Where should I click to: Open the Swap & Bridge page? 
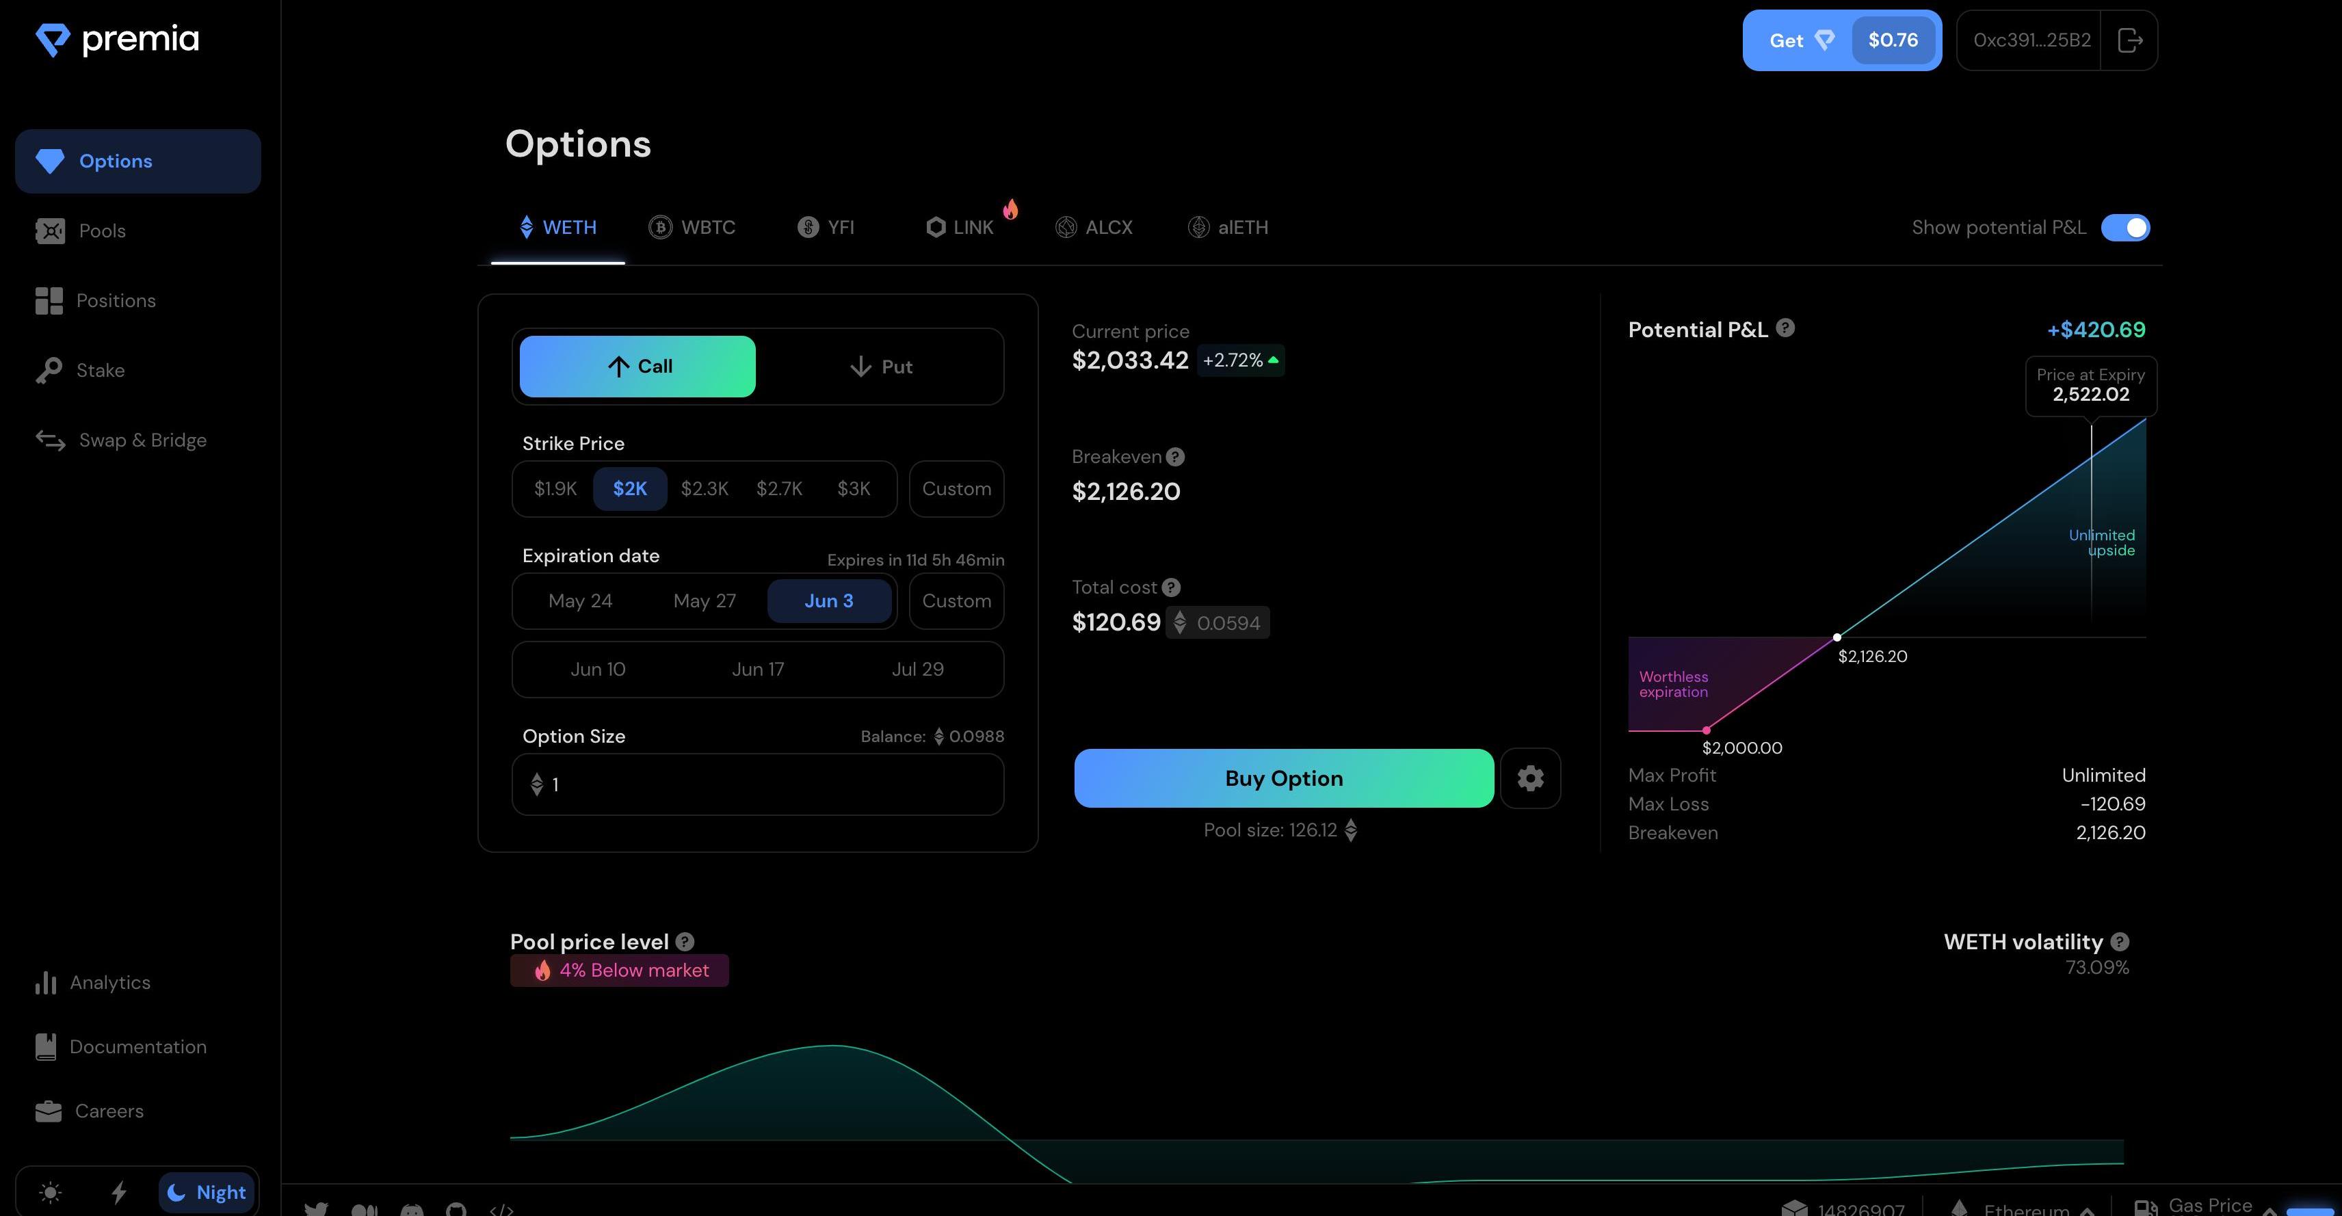pos(142,440)
